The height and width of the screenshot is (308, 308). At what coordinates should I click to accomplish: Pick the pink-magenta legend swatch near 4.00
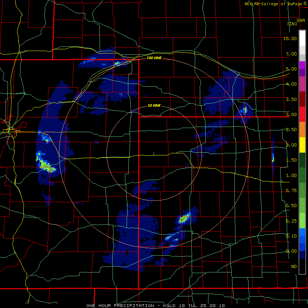(302, 84)
